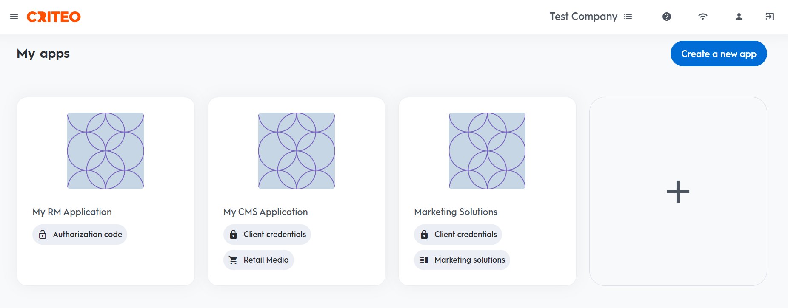Click the logout exit icon
Screen dimensions: 788x308
click(x=770, y=17)
